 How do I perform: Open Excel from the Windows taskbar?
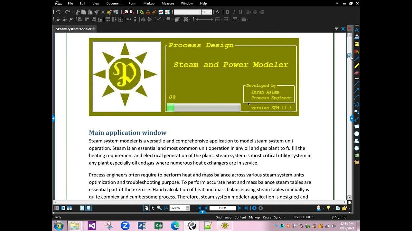pos(158,226)
